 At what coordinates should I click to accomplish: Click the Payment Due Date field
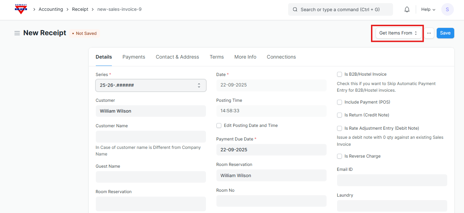[271, 150]
